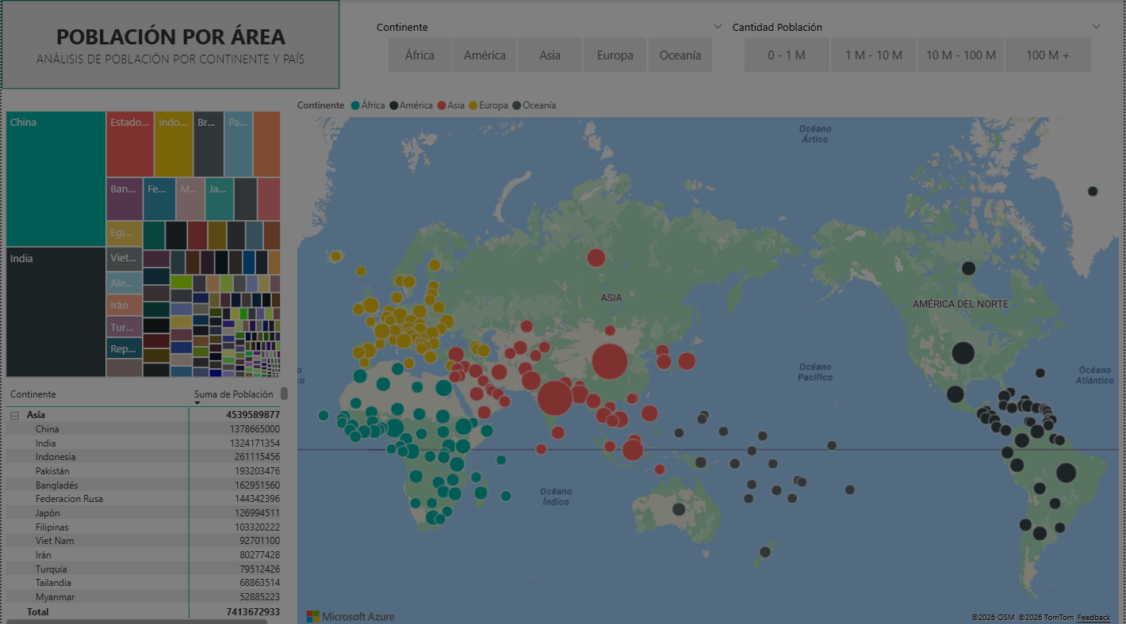Toggle the Europa continent filter
The width and height of the screenshot is (1126, 624).
pyautogui.click(x=615, y=55)
